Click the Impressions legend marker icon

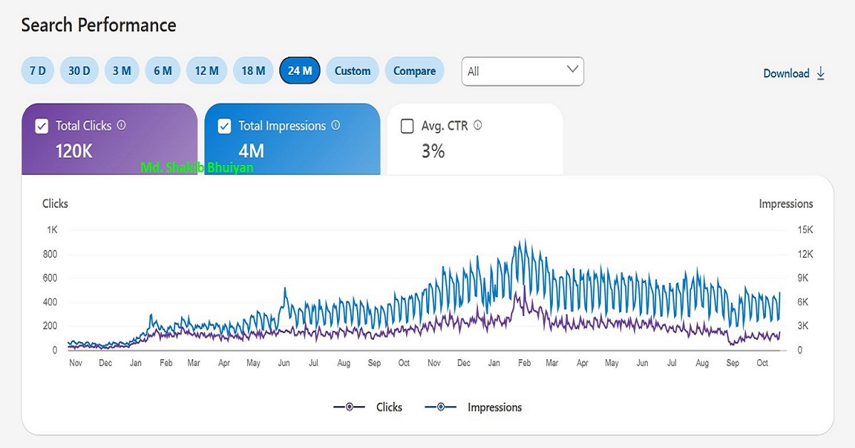point(440,407)
